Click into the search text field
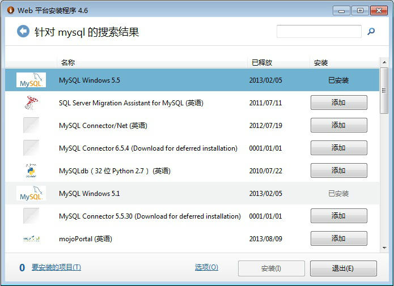Screen dimensions: 394x286 [319, 31]
